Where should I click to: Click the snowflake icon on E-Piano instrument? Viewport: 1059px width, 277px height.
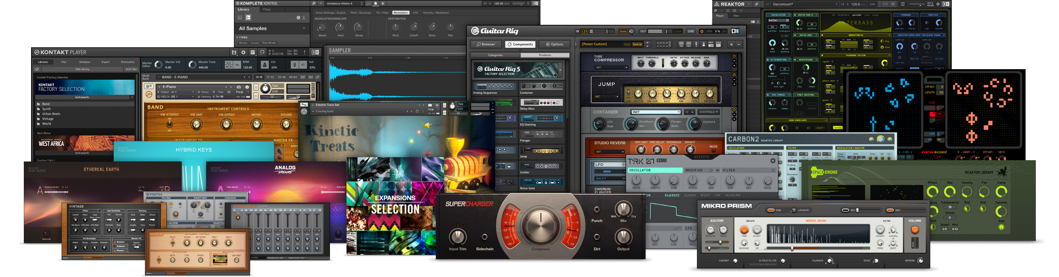pos(149,87)
